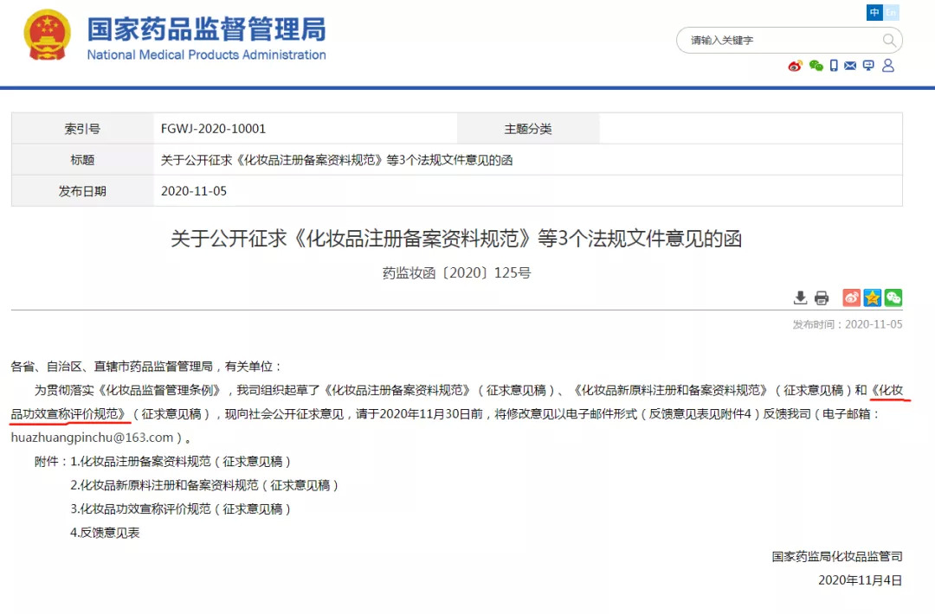Click the keyword search input field
Screen dimensions: 935x614
pyautogui.click(x=779, y=41)
